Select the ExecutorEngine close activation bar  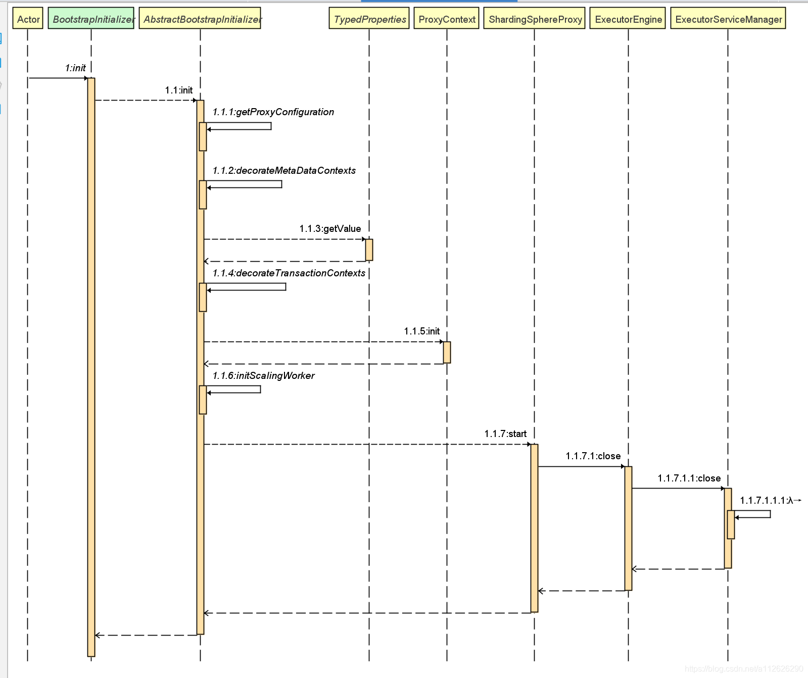click(x=629, y=528)
